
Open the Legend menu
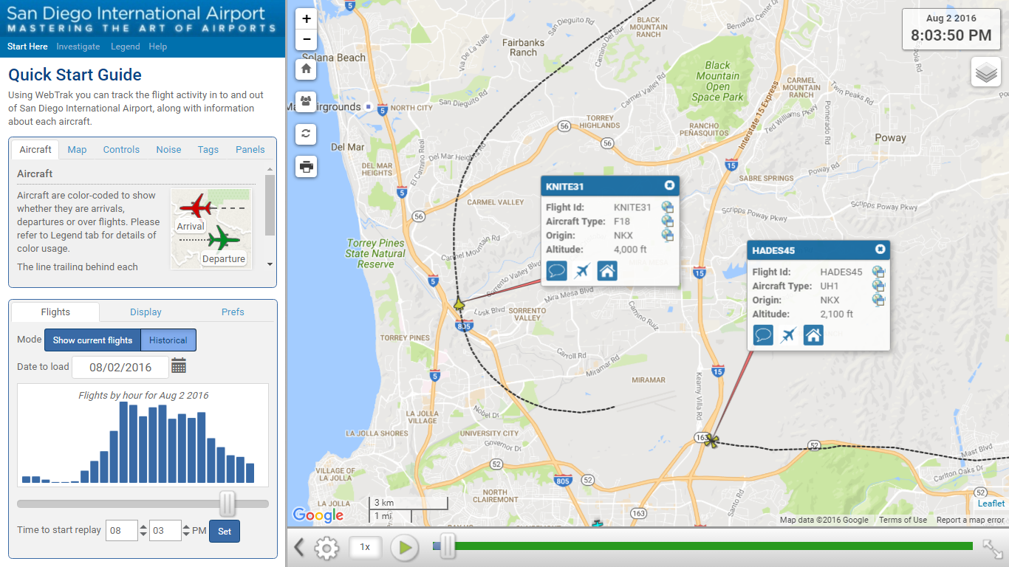[x=125, y=47]
